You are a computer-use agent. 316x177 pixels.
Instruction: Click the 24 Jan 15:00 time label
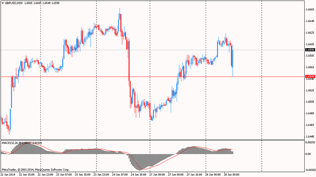(138, 174)
